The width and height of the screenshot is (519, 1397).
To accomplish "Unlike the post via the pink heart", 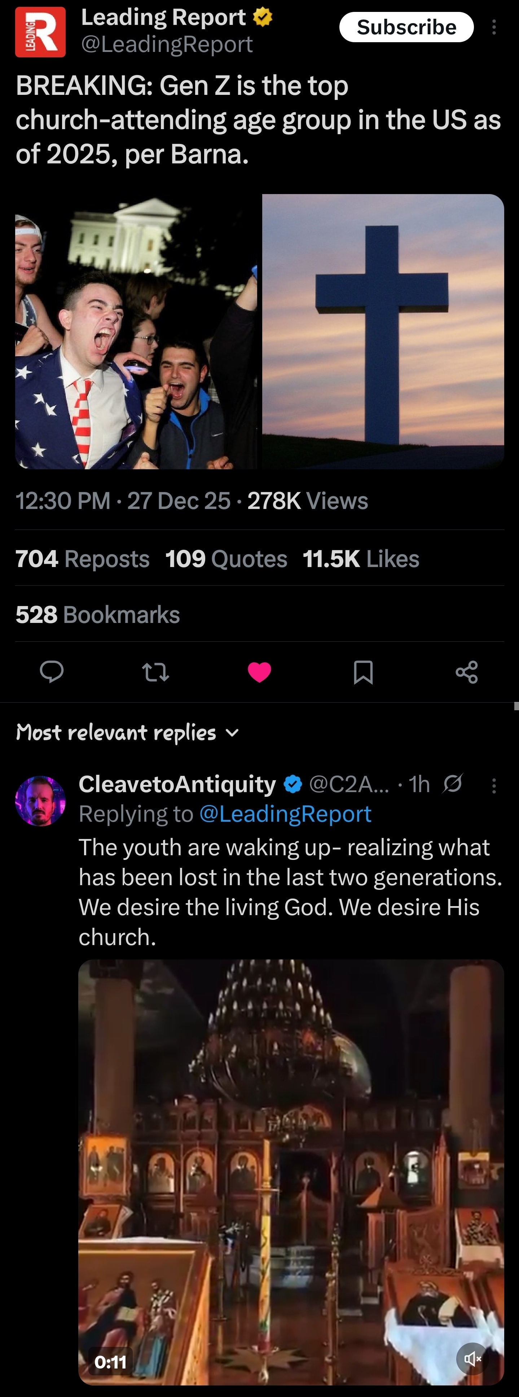I will [x=259, y=672].
